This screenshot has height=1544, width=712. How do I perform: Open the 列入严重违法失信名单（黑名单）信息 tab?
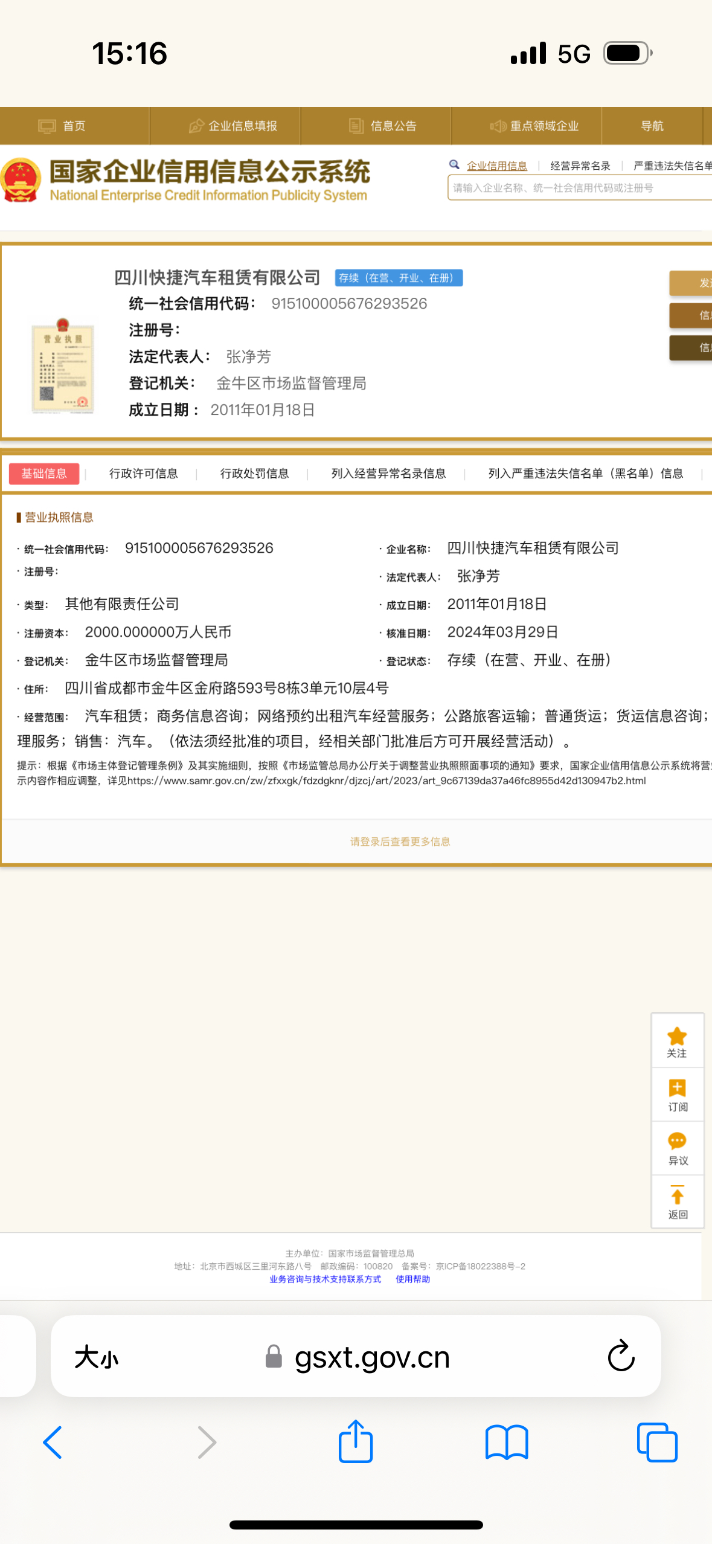coord(586,474)
